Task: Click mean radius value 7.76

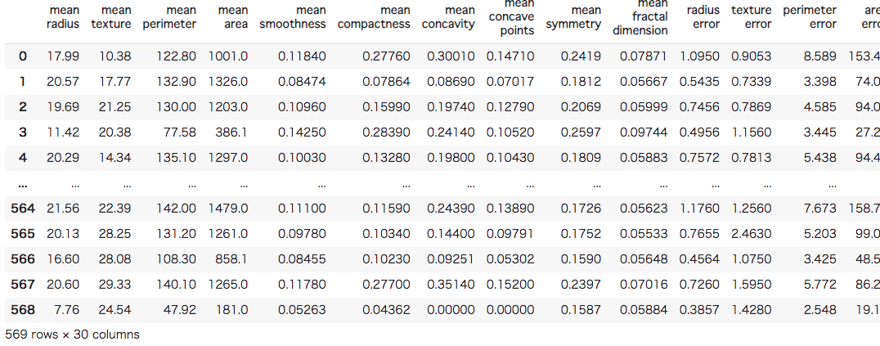Action: coord(68,310)
